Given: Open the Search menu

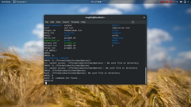Looking at the screenshot, I should point(66,22).
